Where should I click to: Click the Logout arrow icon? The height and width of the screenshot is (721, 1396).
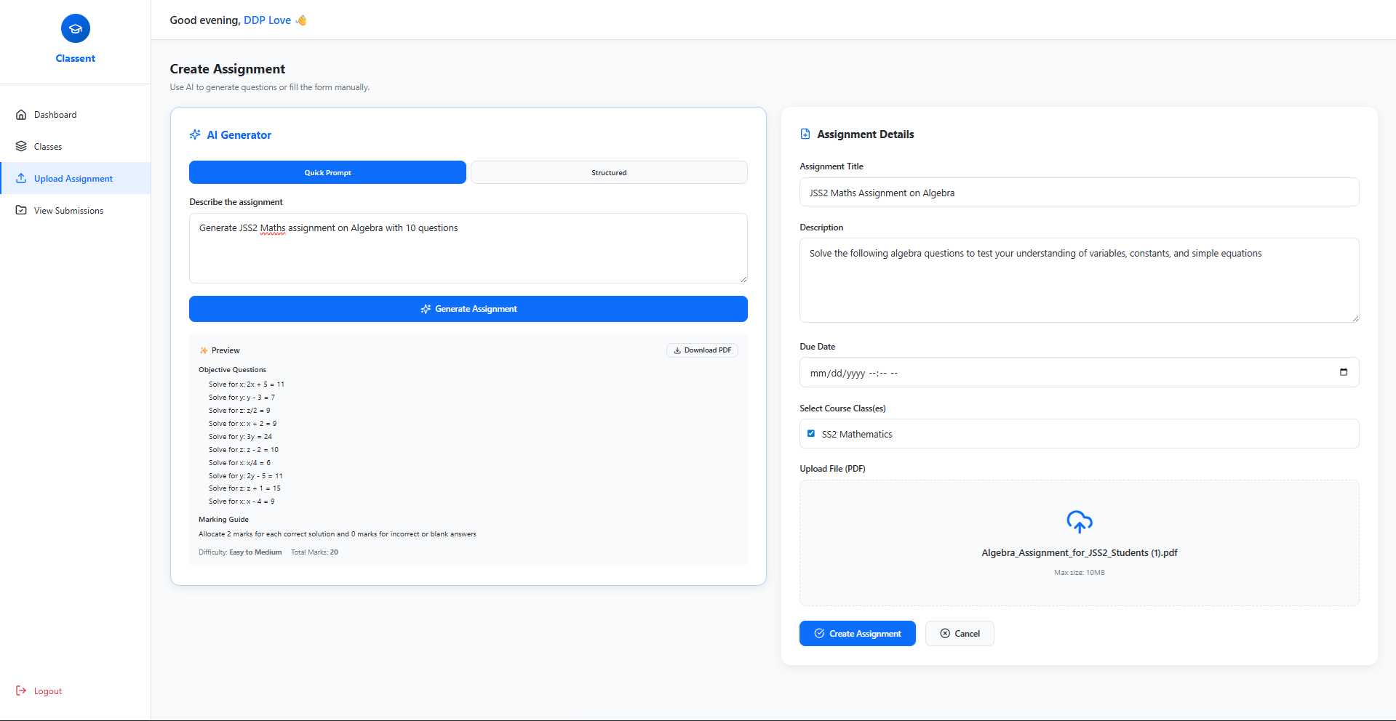pos(21,691)
